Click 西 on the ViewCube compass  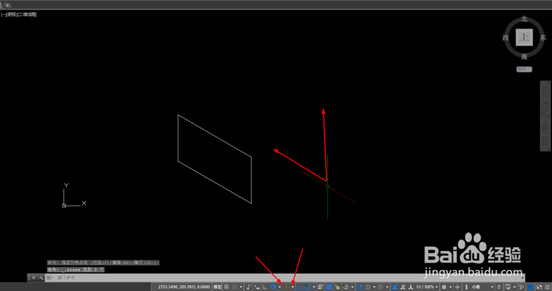506,38
